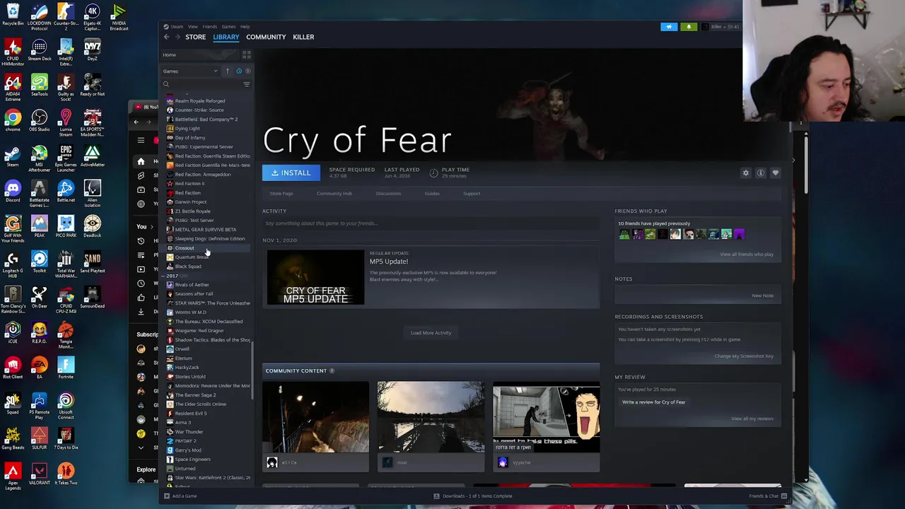Write a review for Cry of Fear
Screen dimensions: 905x509
(653, 402)
